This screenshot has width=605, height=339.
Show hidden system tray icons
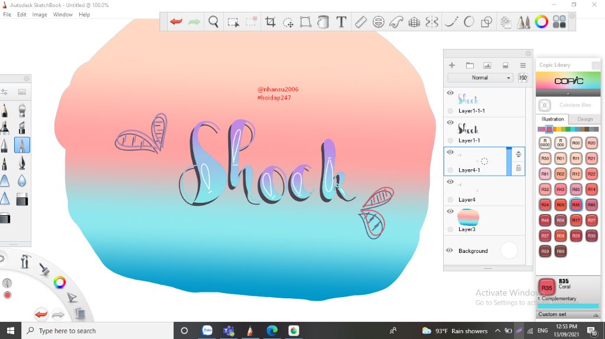click(497, 331)
